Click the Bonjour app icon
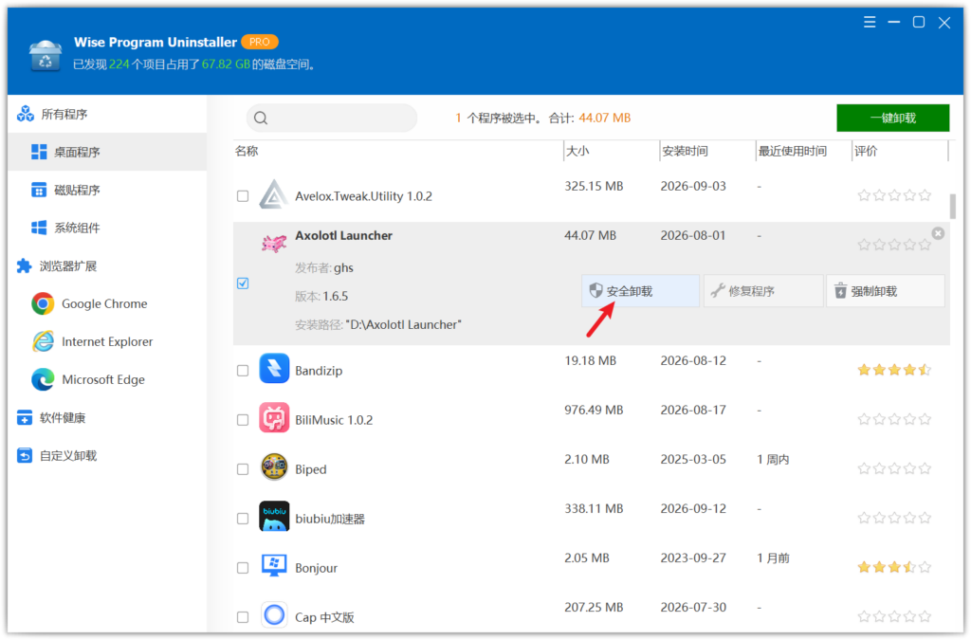 (x=274, y=566)
